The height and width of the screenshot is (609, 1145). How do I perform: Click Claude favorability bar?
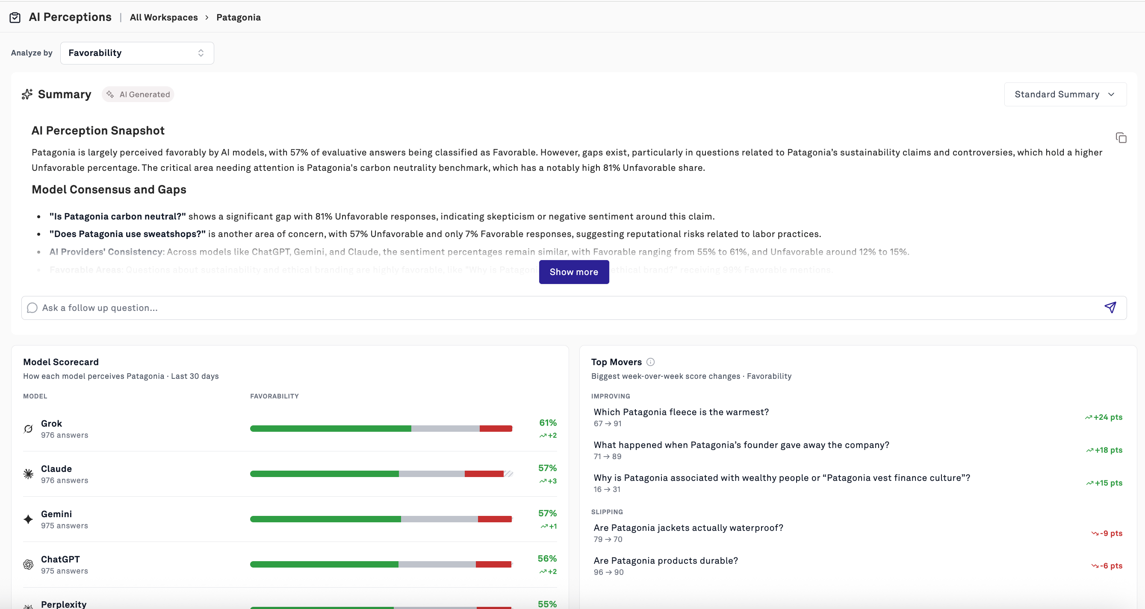pyautogui.click(x=381, y=474)
